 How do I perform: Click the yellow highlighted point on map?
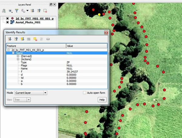[x=99, y=15]
